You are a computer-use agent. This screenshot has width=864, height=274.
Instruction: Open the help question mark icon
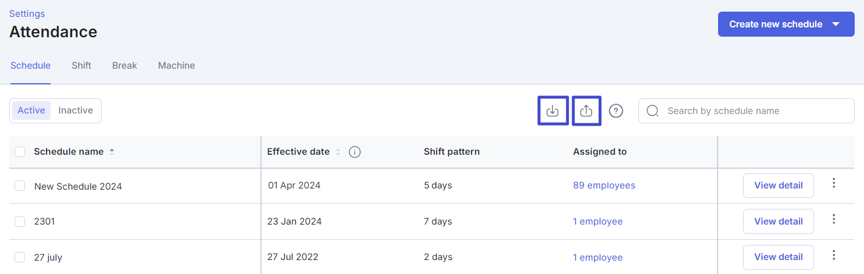616,111
